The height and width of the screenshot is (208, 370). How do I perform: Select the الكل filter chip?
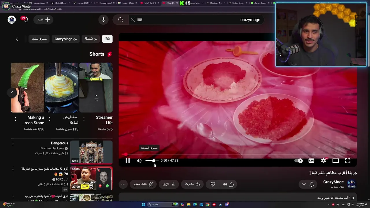pyautogui.click(x=107, y=39)
